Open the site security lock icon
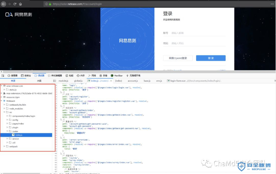Screen dimensions: 276x174 (50, 4)
